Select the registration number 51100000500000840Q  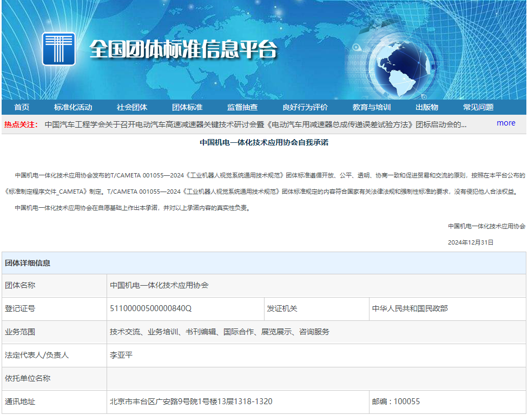click(151, 308)
